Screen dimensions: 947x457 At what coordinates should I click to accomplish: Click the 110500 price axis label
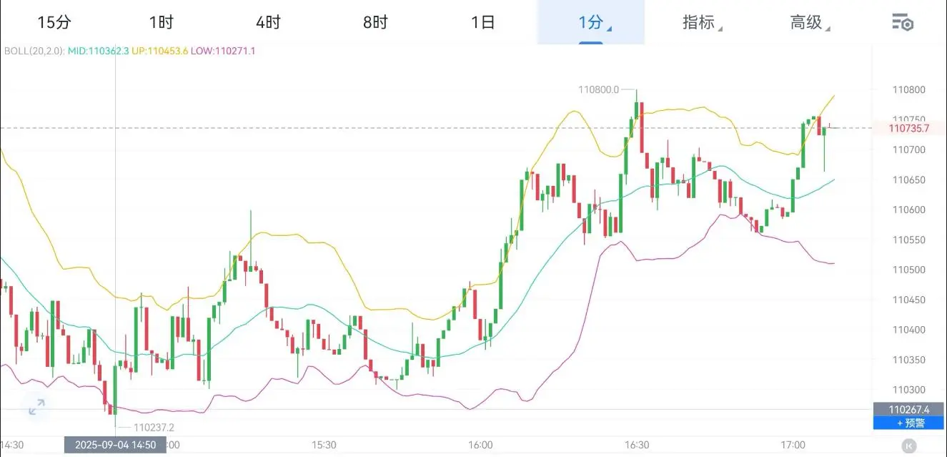[x=908, y=270]
